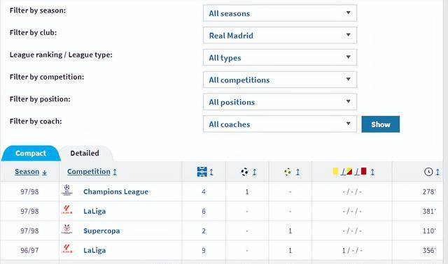Select the Compact tab
The height and width of the screenshot is (264, 448).
(31, 154)
